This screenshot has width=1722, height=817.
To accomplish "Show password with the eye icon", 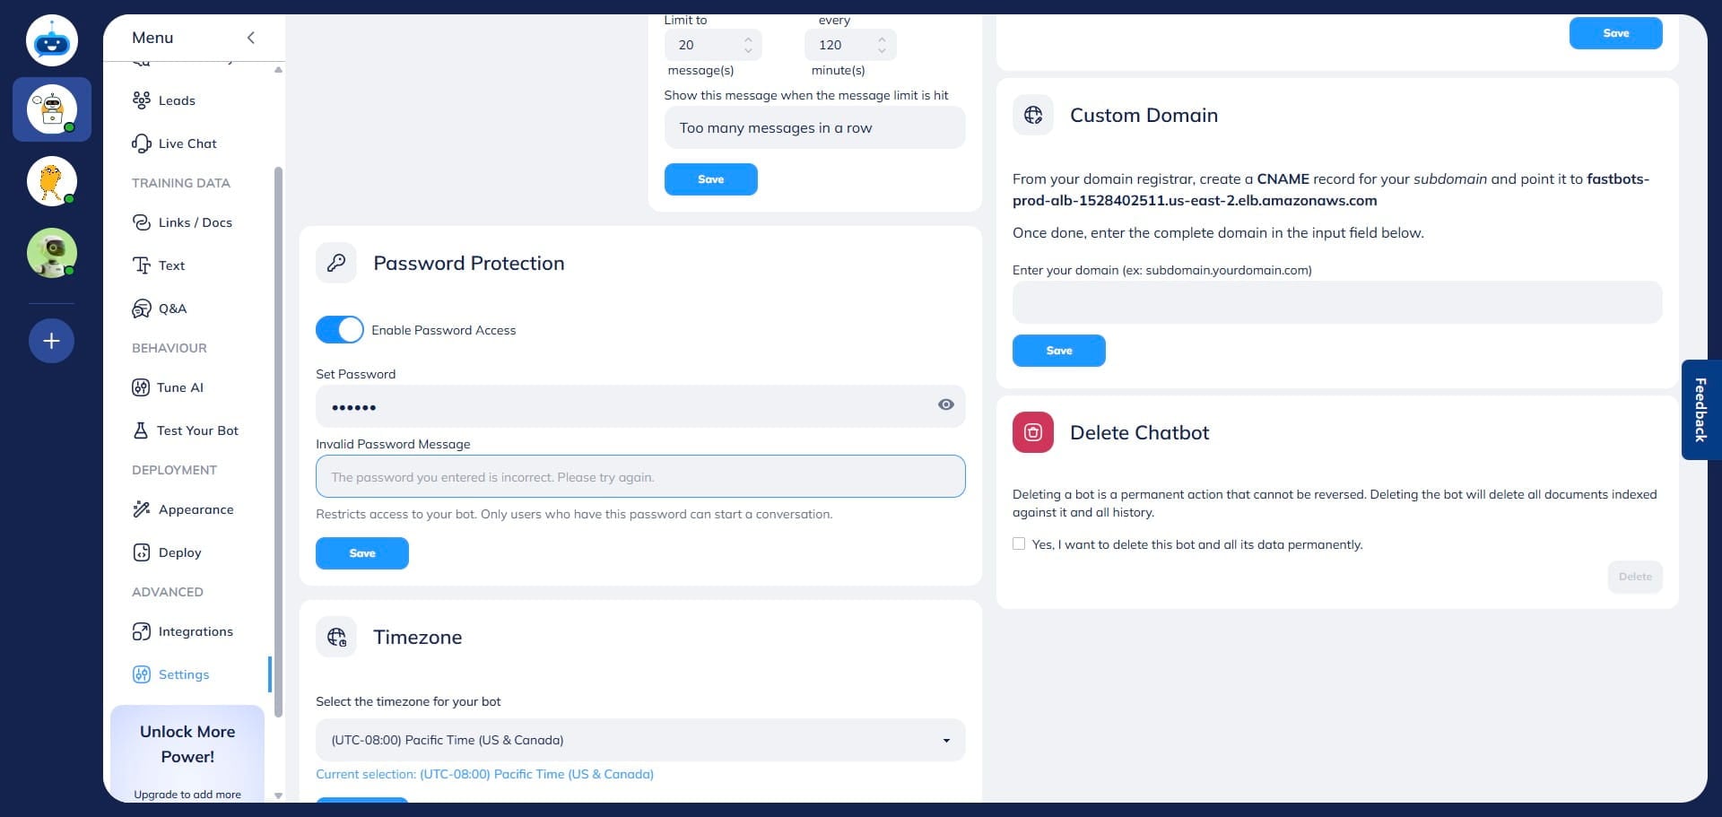I will [x=945, y=405].
